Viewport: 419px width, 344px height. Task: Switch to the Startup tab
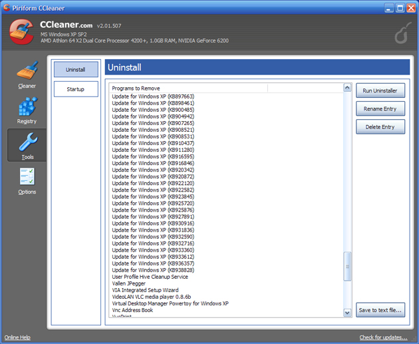point(76,89)
